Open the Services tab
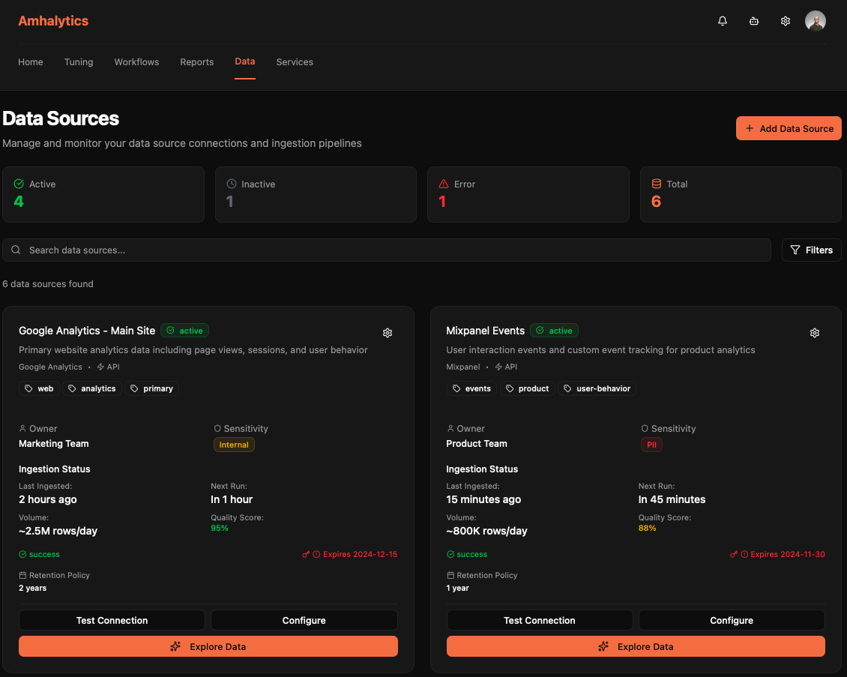 click(295, 62)
